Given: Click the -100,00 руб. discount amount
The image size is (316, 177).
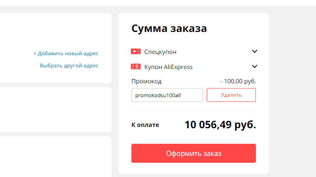Looking at the screenshot, I should tap(238, 81).
